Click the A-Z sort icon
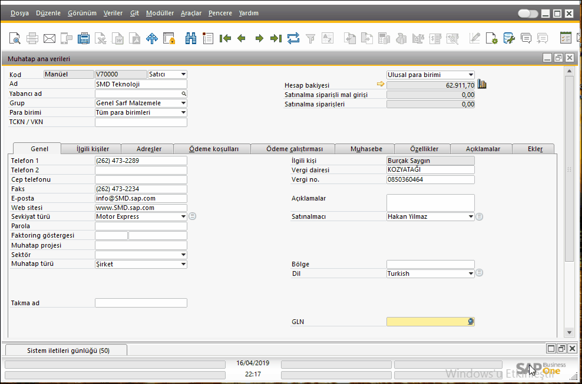Screen dimensions: 582x384 point(328,38)
